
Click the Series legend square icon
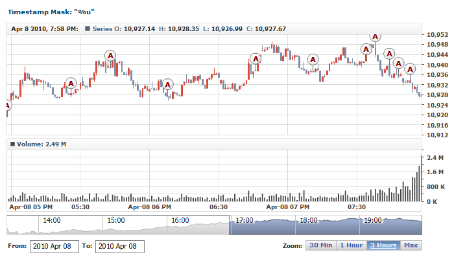tap(88, 28)
